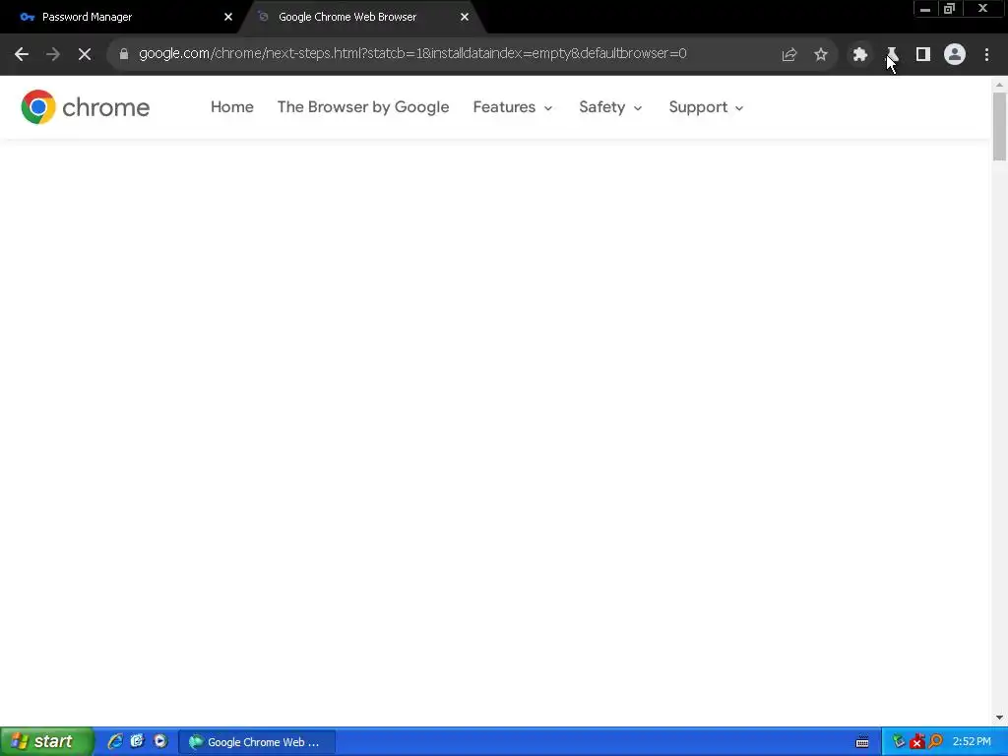1008x756 pixels.
Task: Click the red security alert tray icon
Action: [x=916, y=742]
